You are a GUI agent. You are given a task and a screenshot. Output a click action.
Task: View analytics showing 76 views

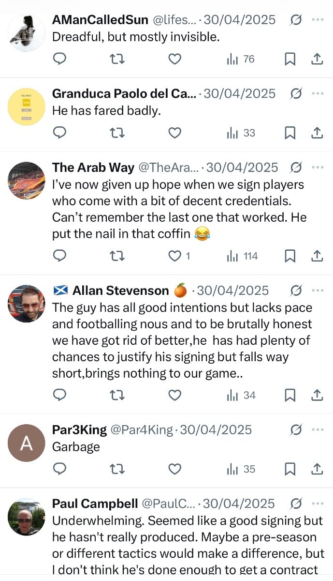241,59
